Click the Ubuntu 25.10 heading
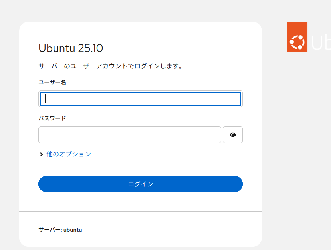The height and width of the screenshot is (250, 331). coord(71,48)
